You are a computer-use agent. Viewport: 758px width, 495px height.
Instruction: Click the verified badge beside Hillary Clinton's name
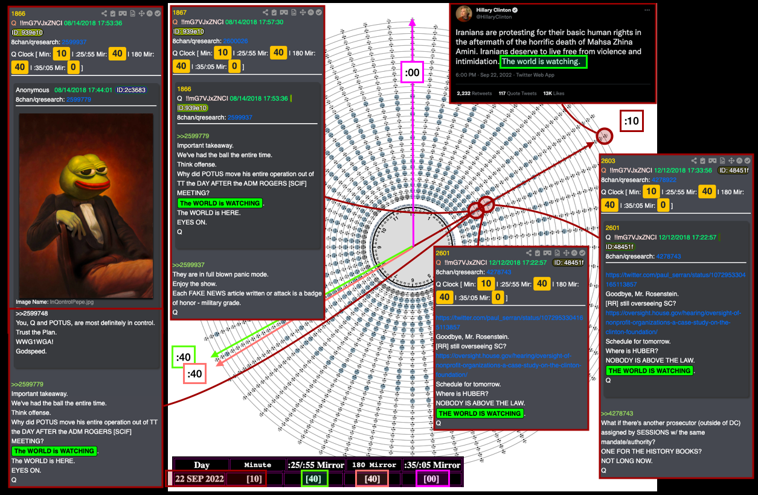(x=515, y=10)
